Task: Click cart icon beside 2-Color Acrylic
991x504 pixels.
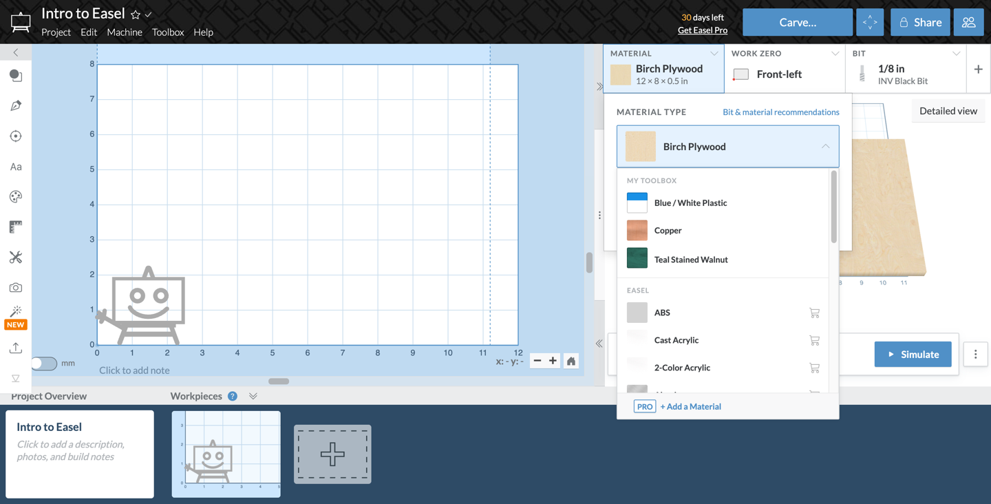Action: (814, 368)
